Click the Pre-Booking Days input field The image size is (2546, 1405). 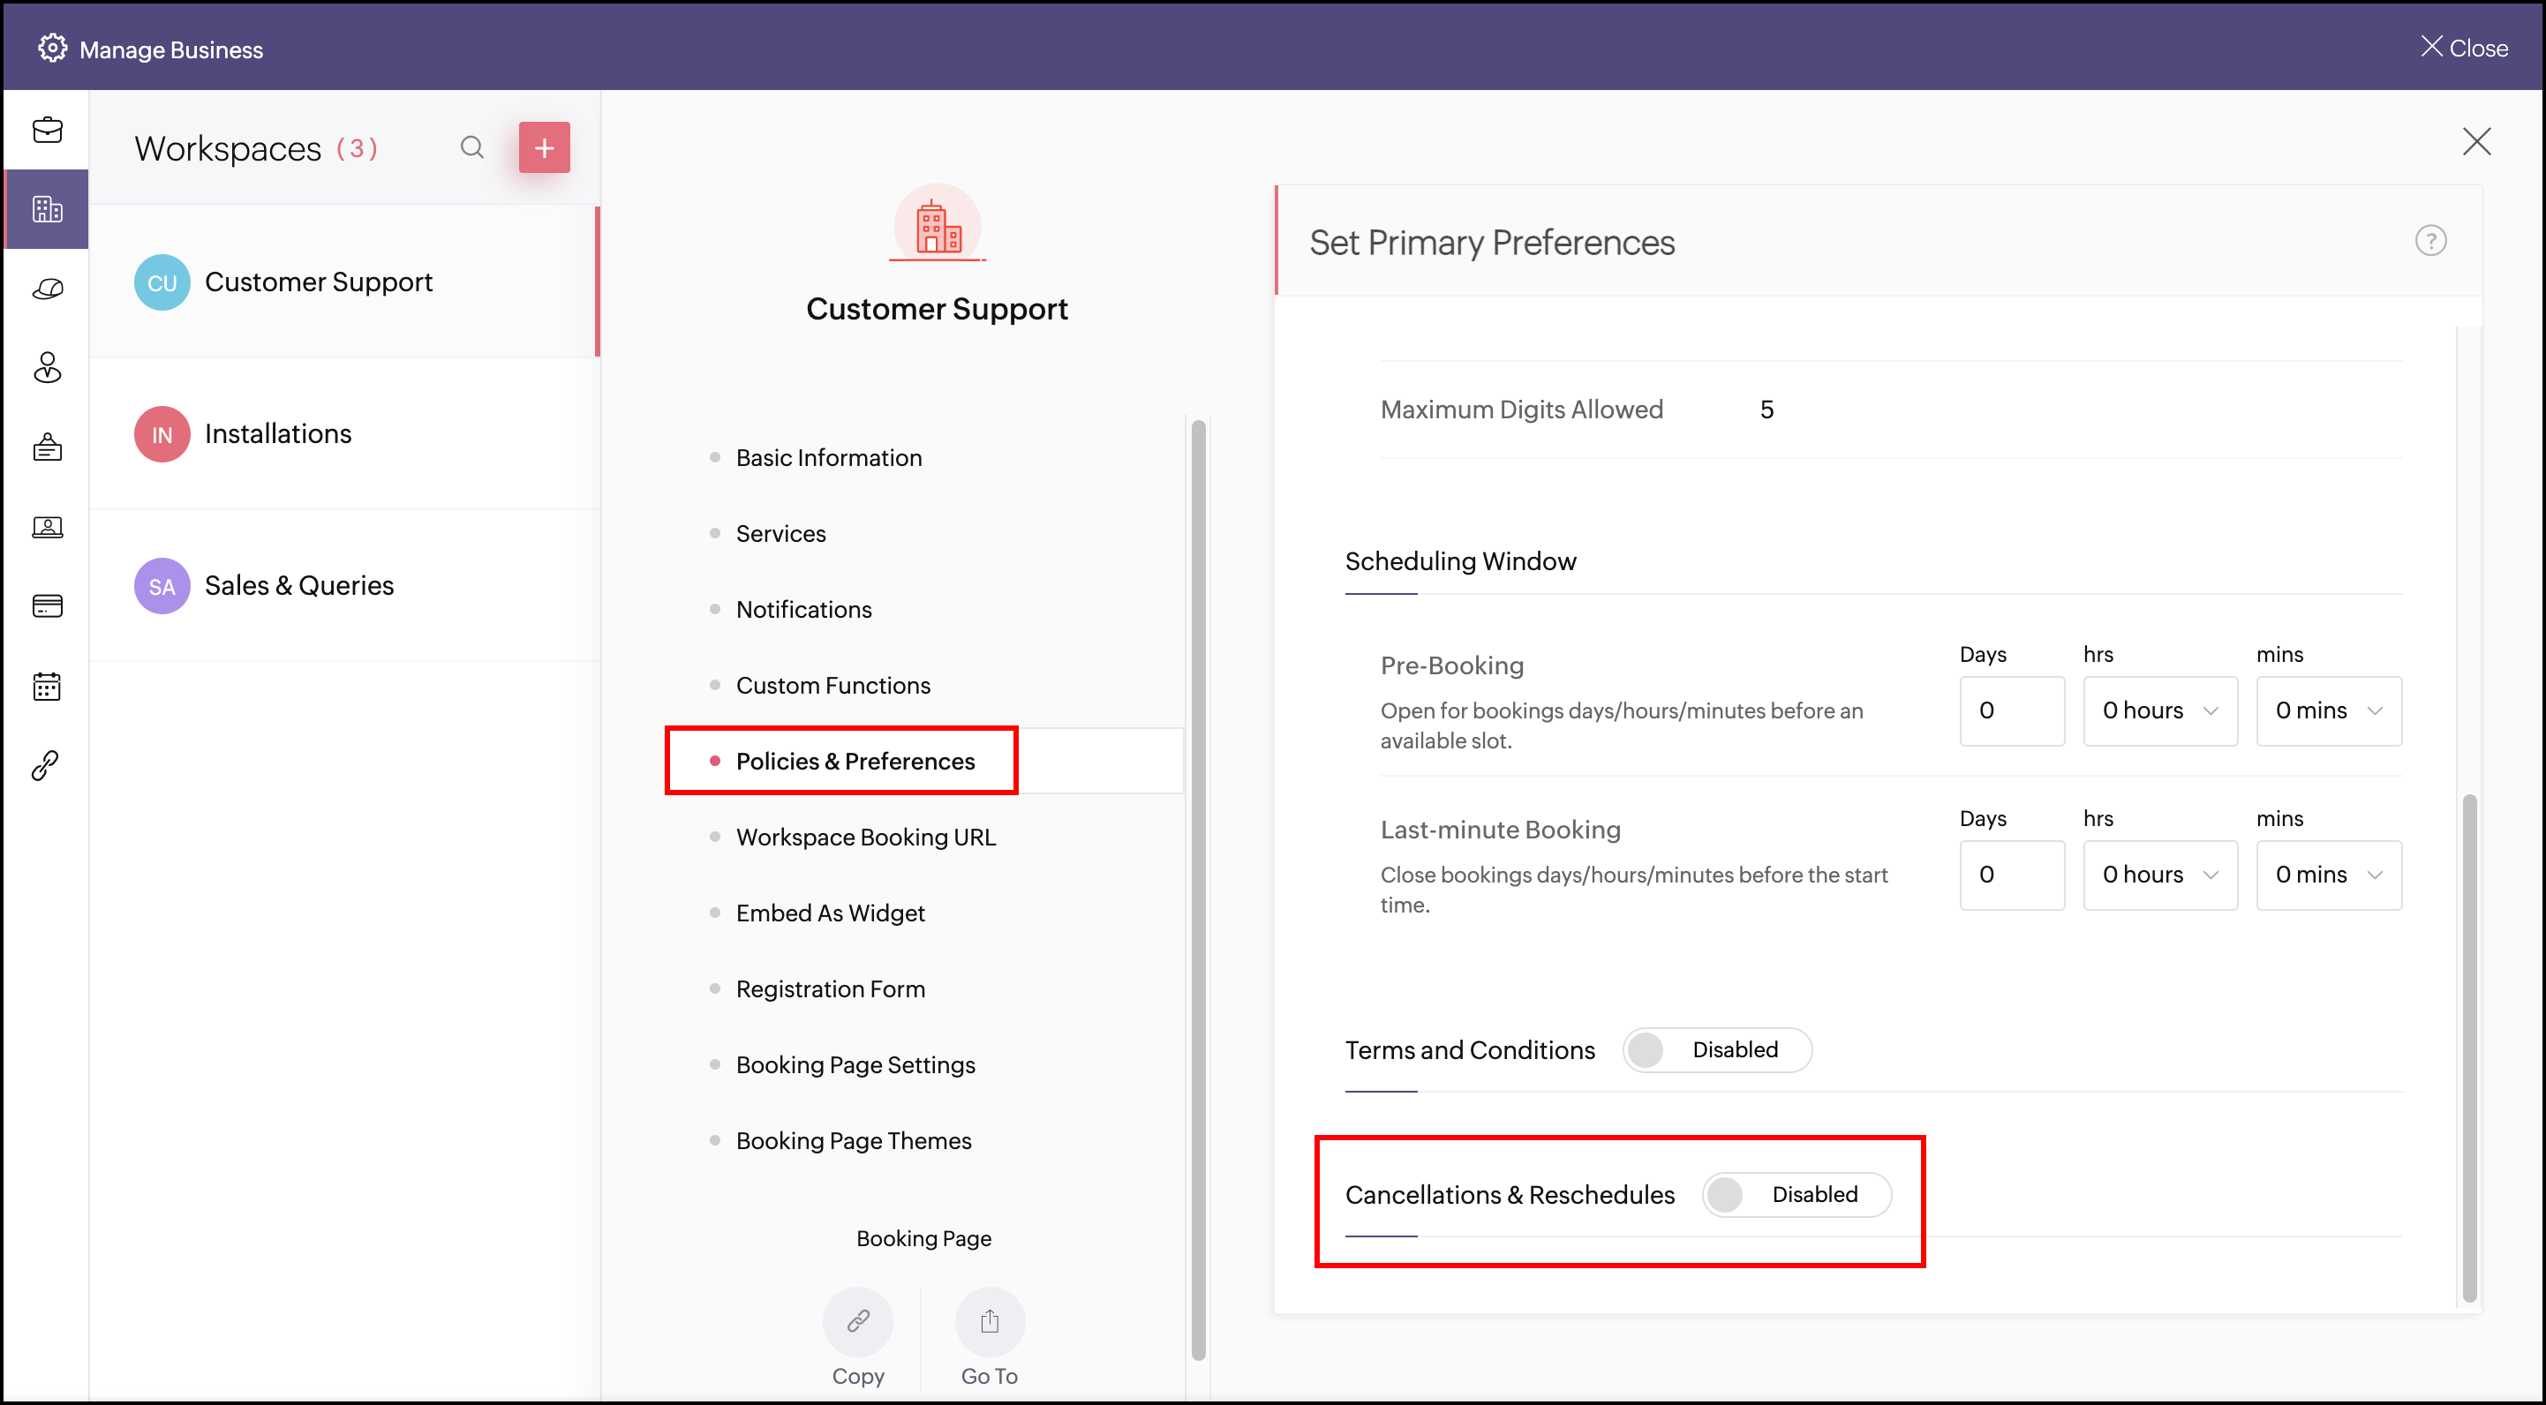point(2010,710)
